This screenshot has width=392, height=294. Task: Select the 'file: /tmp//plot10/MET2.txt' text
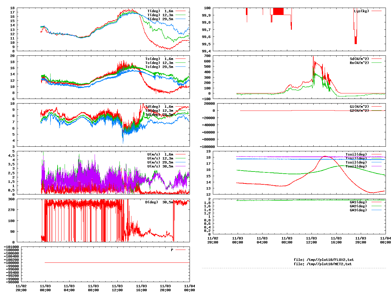click(x=323, y=264)
